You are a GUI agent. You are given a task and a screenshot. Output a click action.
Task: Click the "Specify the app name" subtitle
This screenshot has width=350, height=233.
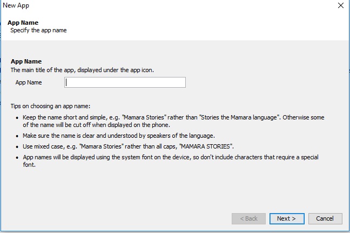point(38,30)
